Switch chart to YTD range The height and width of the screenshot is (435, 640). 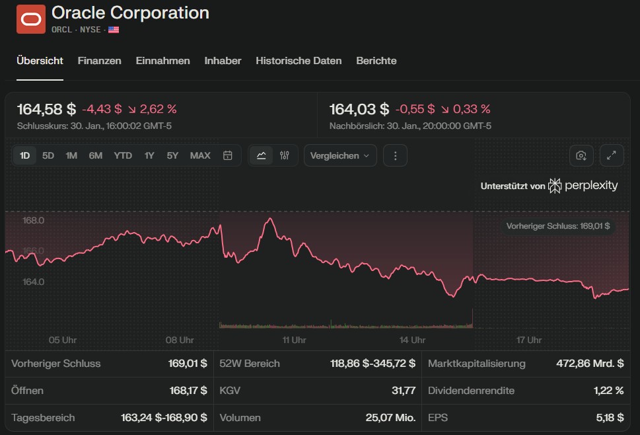click(123, 155)
